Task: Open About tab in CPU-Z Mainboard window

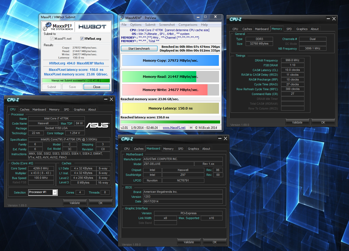Action: pos(206,149)
